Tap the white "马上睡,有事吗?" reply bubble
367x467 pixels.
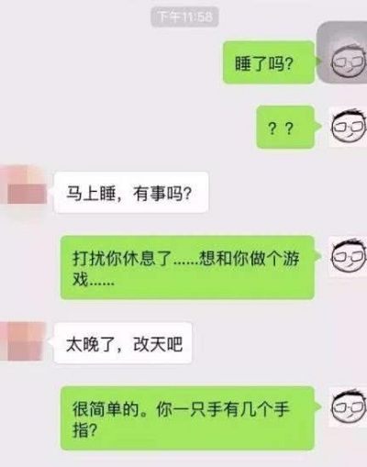[131, 193]
